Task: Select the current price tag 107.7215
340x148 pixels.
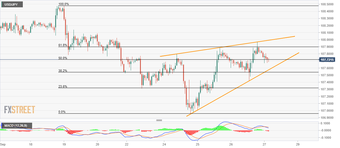Action: tap(329, 60)
